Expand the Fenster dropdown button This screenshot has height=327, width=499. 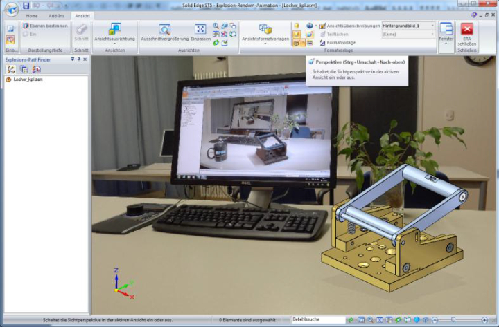[x=446, y=44]
